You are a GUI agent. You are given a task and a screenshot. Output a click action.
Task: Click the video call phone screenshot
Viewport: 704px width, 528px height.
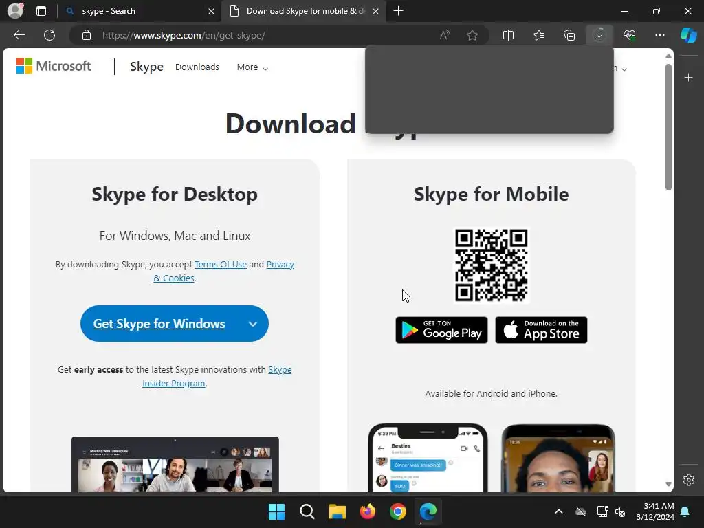[558, 458]
